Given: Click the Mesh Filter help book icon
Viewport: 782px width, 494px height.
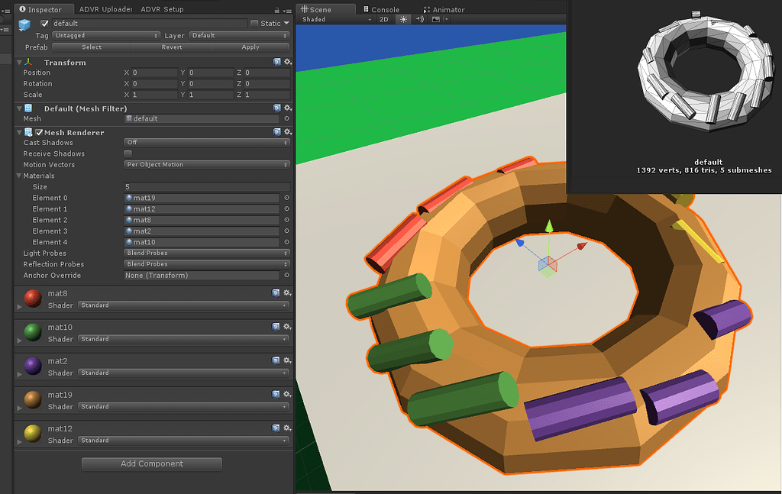Looking at the screenshot, I should (276, 108).
